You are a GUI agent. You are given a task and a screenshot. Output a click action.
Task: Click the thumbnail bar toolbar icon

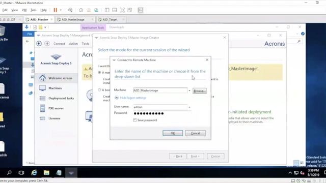click(x=115, y=10)
